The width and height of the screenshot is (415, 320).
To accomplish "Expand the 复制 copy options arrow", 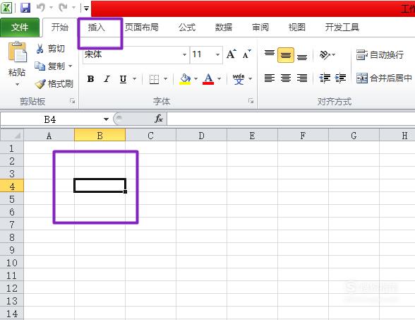I will 71,66.
